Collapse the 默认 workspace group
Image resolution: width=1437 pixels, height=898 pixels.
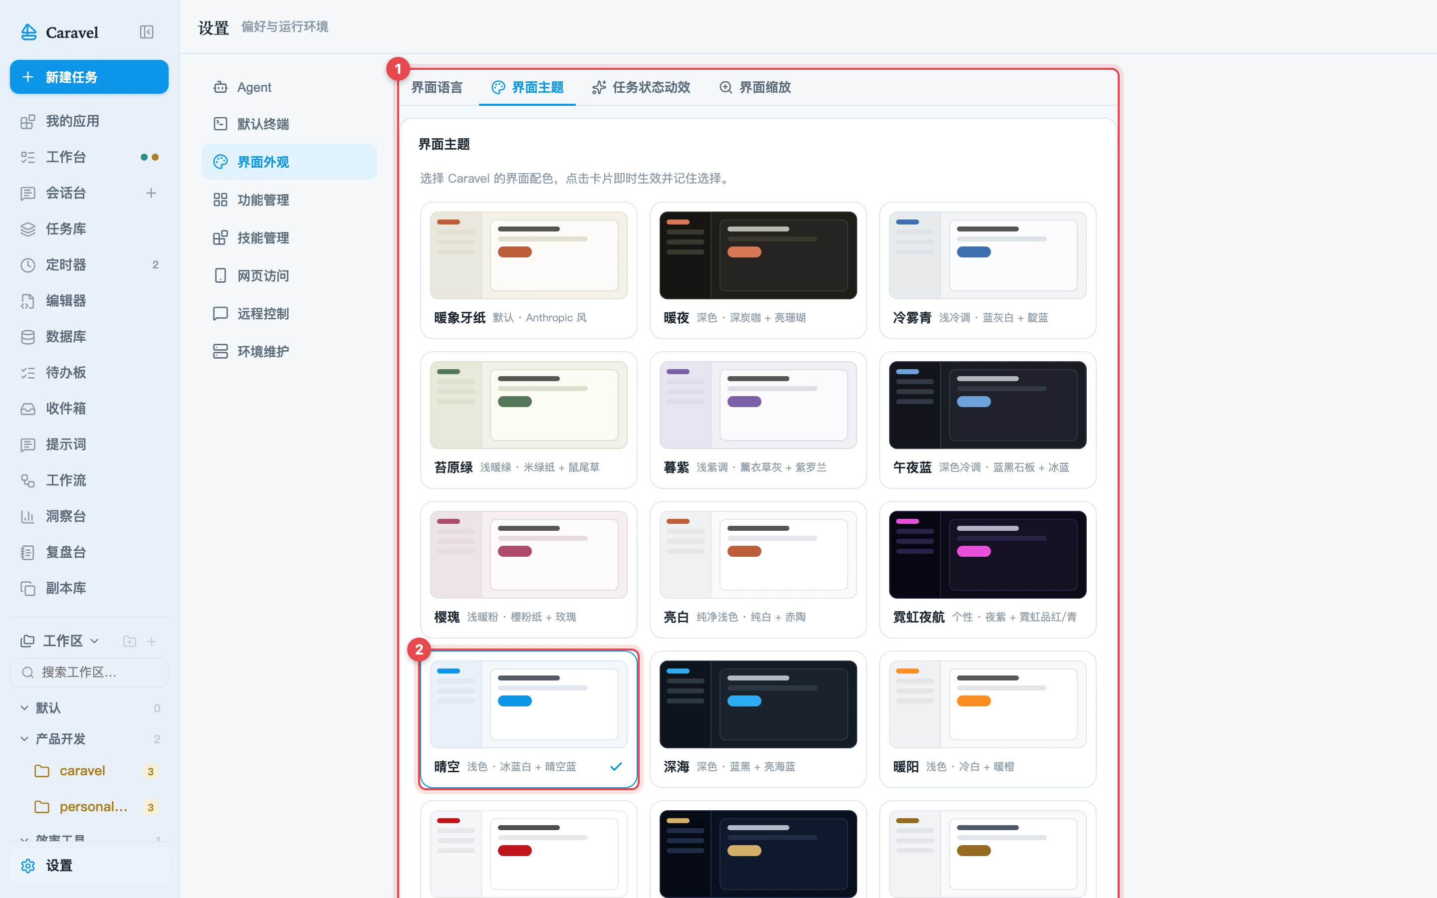24,708
